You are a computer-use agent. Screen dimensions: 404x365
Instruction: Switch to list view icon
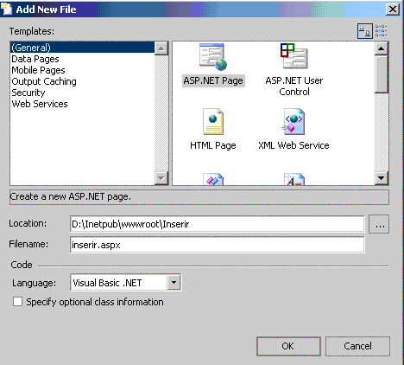click(381, 31)
